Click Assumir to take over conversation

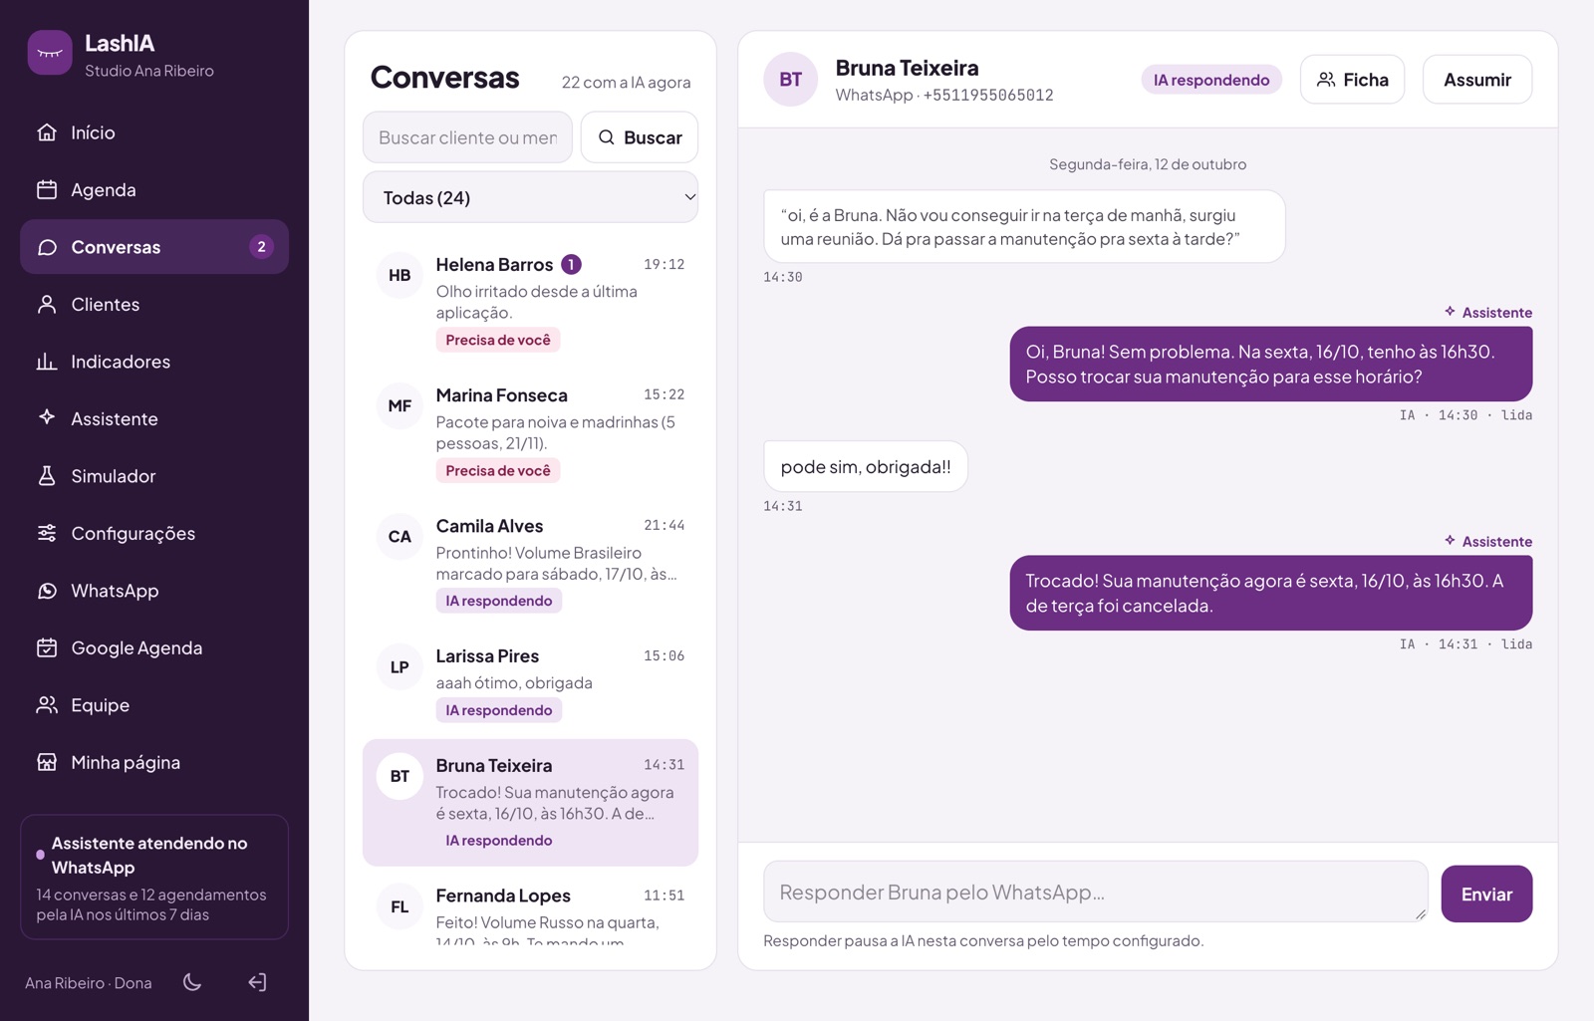(x=1477, y=80)
